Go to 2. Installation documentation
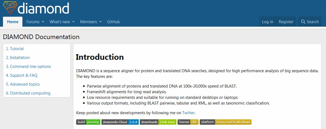The height and width of the screenshot is (129, 326). coord(18,58)
